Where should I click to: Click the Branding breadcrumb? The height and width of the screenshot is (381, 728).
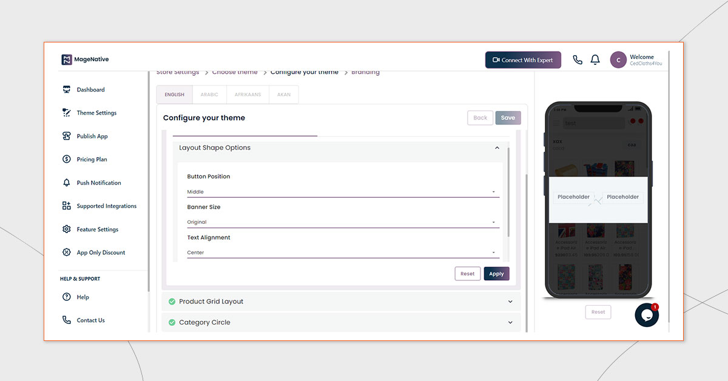(365, 72)
